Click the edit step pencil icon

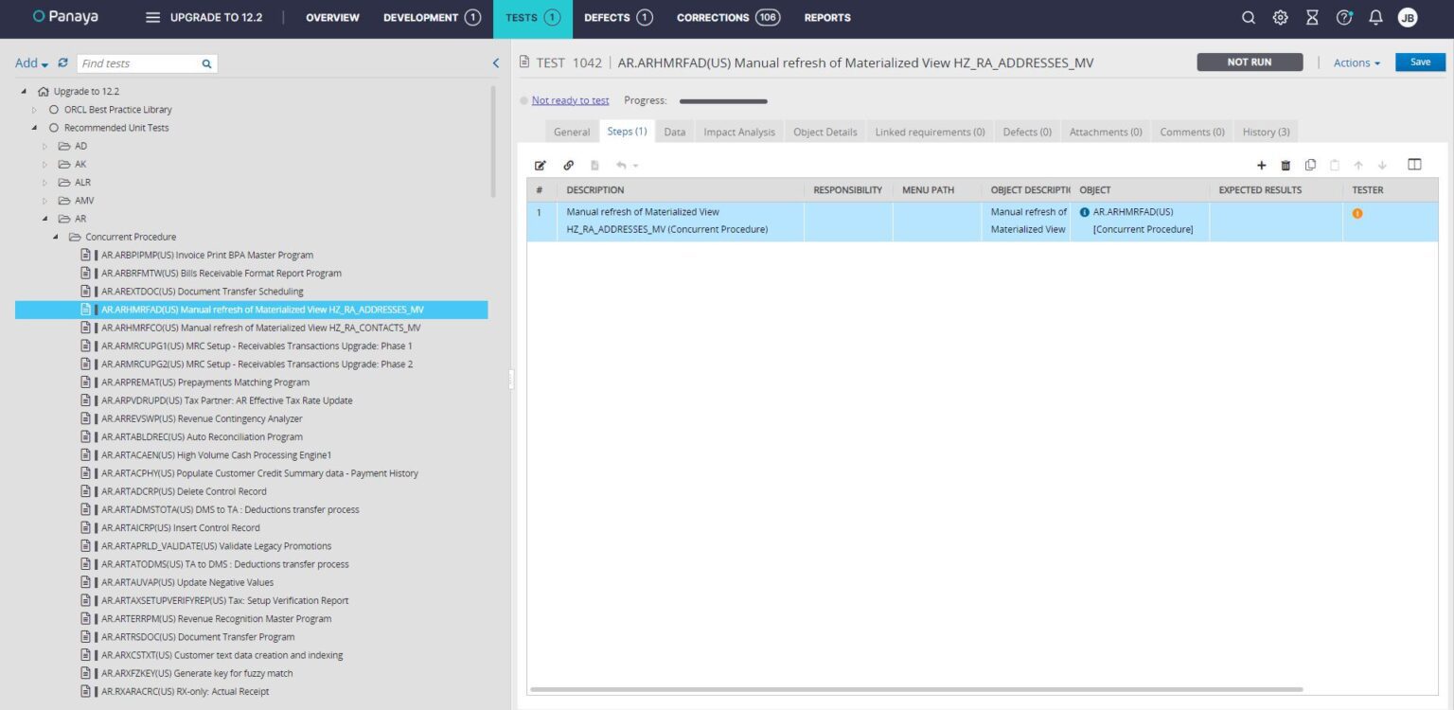[541, 166]
